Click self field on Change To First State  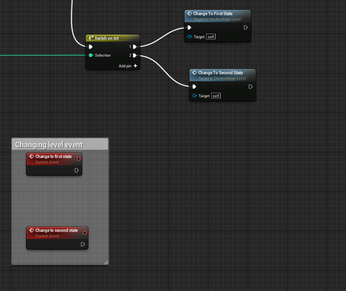(x=211, y=37)
